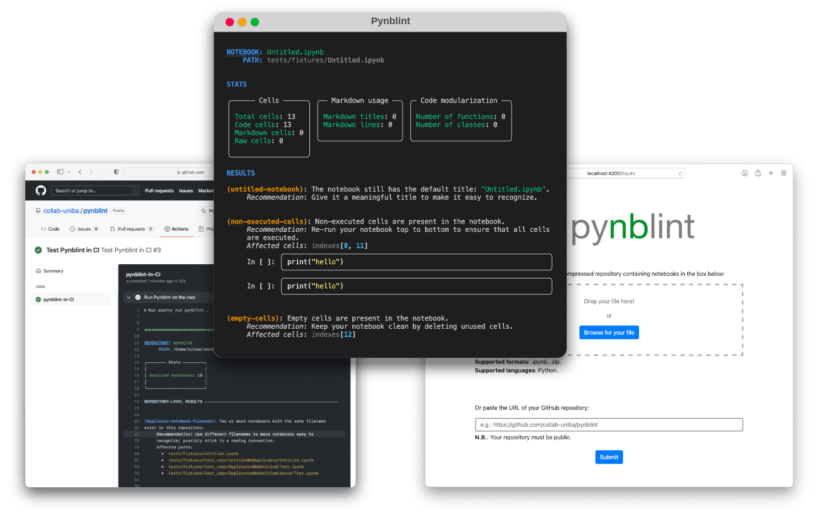816x512 pixels.
Task: Click the second print("hello") cell box
Action: [416, 286]
